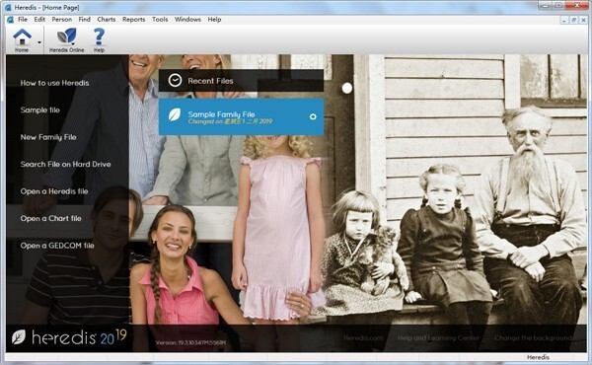Select How to use Heredis
The width and height of the screenshot is (592, 365).
point(54,83)
